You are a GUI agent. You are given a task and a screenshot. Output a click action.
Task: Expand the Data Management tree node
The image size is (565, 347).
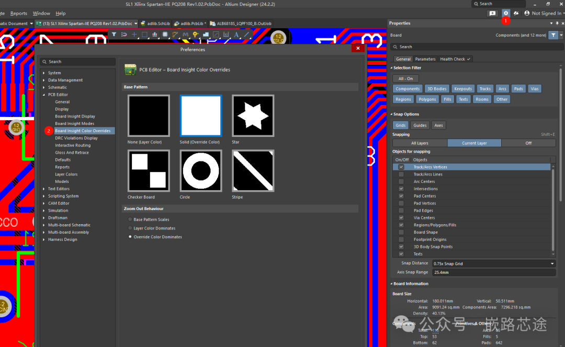click(44, 80)
